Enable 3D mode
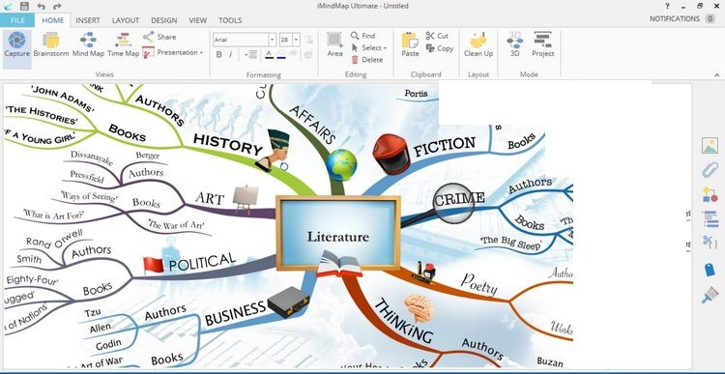This screenshot has height=374, width=725. click(x=514, y=45)
